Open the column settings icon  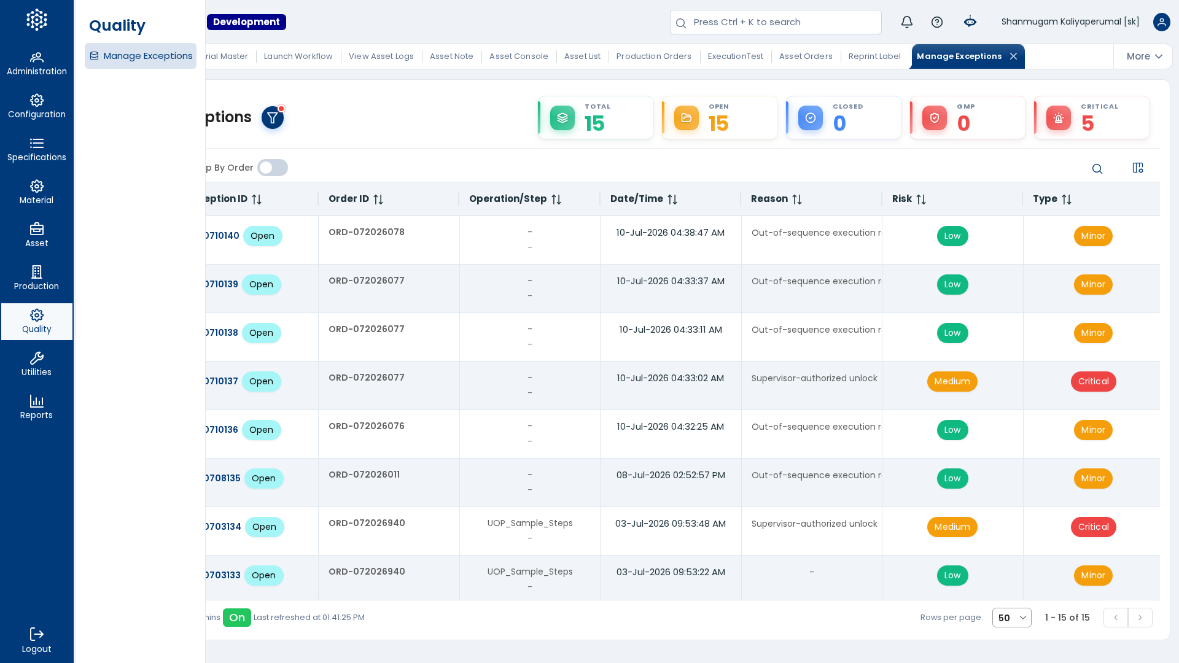pyautogui.click(x=1138, y=168)
